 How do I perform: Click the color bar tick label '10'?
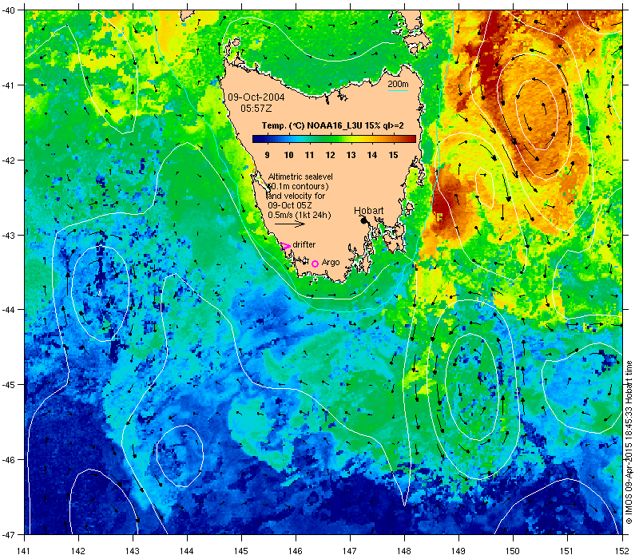288,155
